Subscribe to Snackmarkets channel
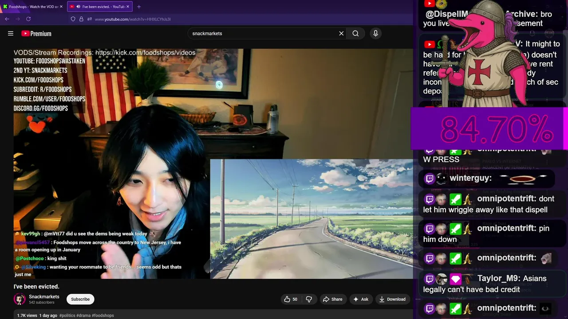568x319 pixels. point(80,299)
